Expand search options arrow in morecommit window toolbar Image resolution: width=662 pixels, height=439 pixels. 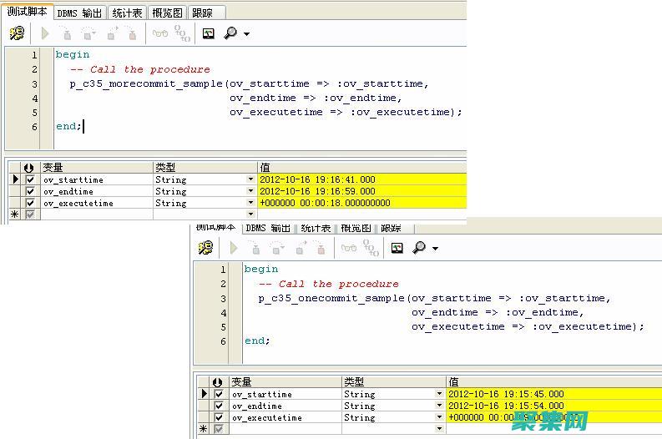click(x=246, y=34)
